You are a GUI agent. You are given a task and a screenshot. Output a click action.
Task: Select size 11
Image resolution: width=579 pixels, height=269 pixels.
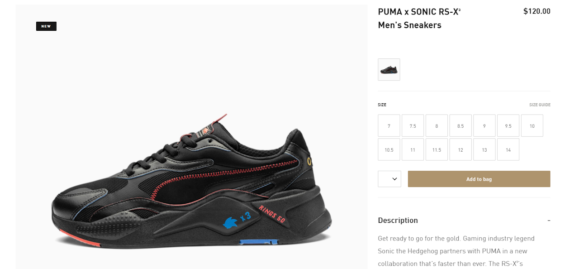pyautogui.click(x=413, y=149)
